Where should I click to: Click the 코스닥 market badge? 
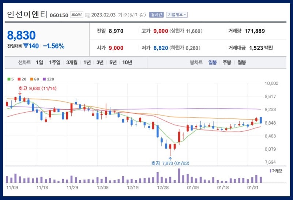[76, 15]
